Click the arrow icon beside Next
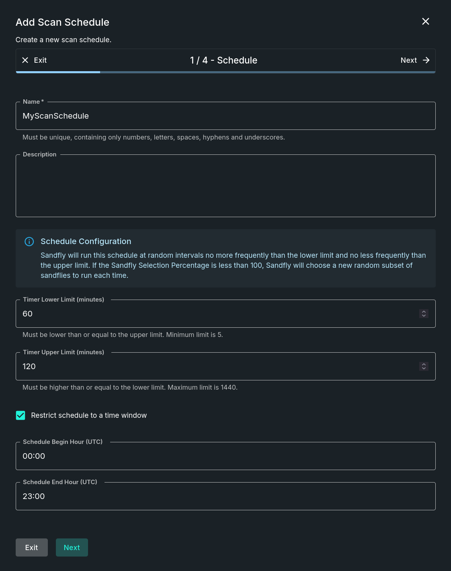The image size is (451, 571). (427, 60)
